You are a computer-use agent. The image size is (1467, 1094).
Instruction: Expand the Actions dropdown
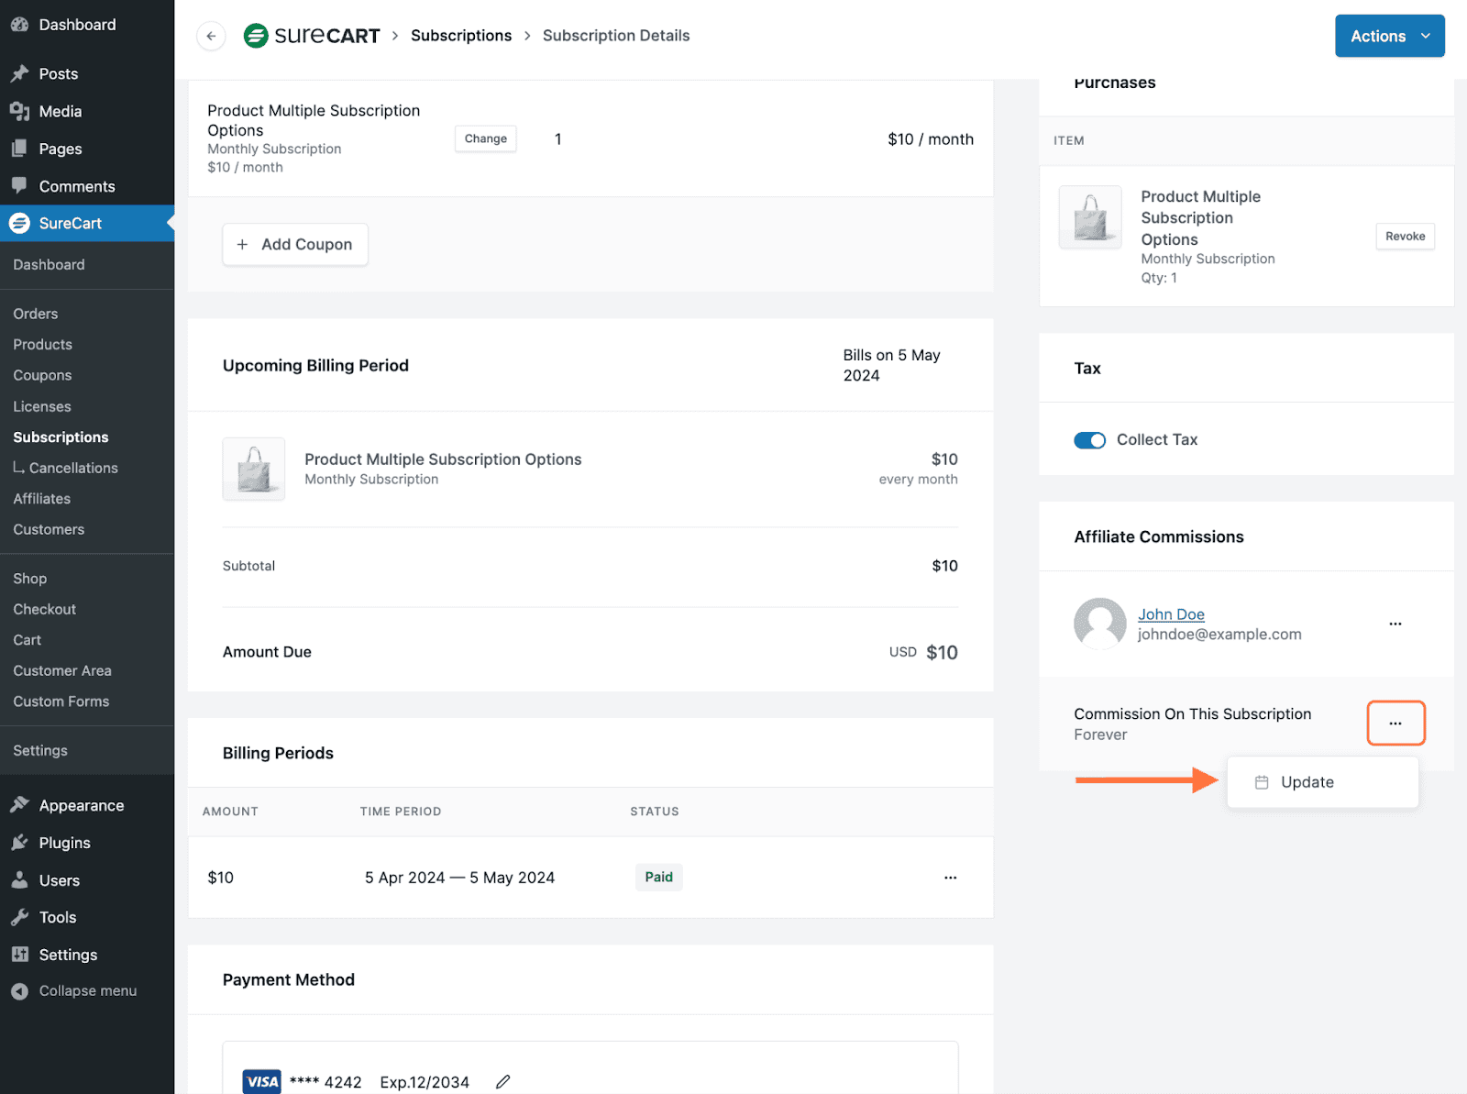click(x=1389, y=36)
